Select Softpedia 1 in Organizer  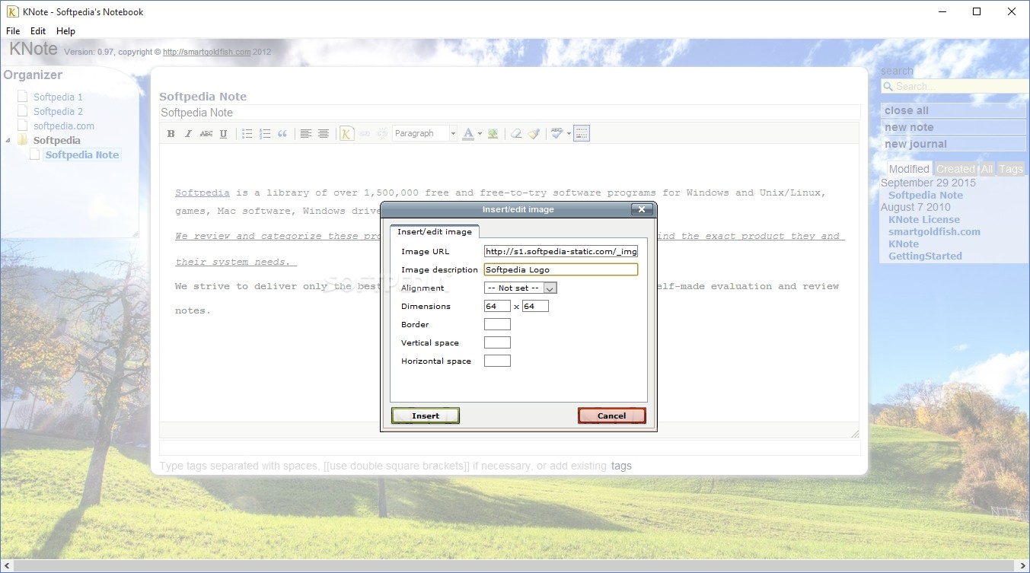[58, 97]
